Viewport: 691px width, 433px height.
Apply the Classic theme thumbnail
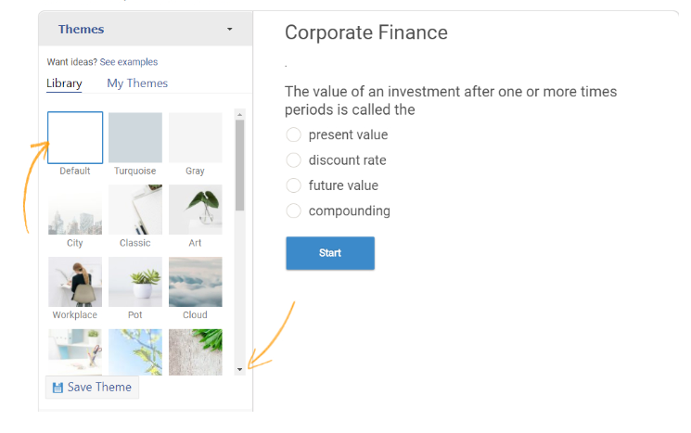[135, 210]
